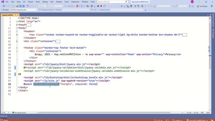The width and height of the screenshot is (215, 121).
Task: Open the Help menu
Action: point(93,2)
